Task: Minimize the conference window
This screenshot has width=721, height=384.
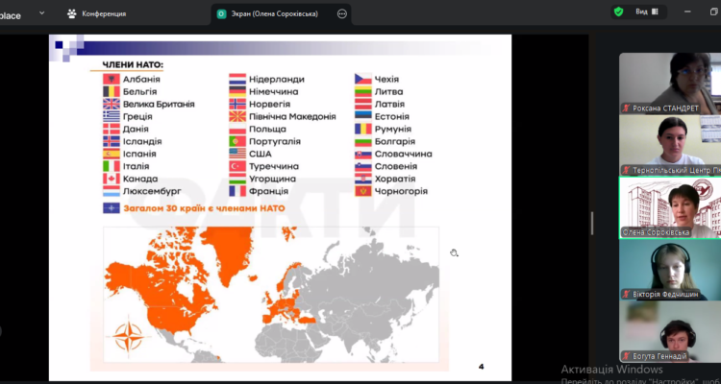Action: click(686, 12)
